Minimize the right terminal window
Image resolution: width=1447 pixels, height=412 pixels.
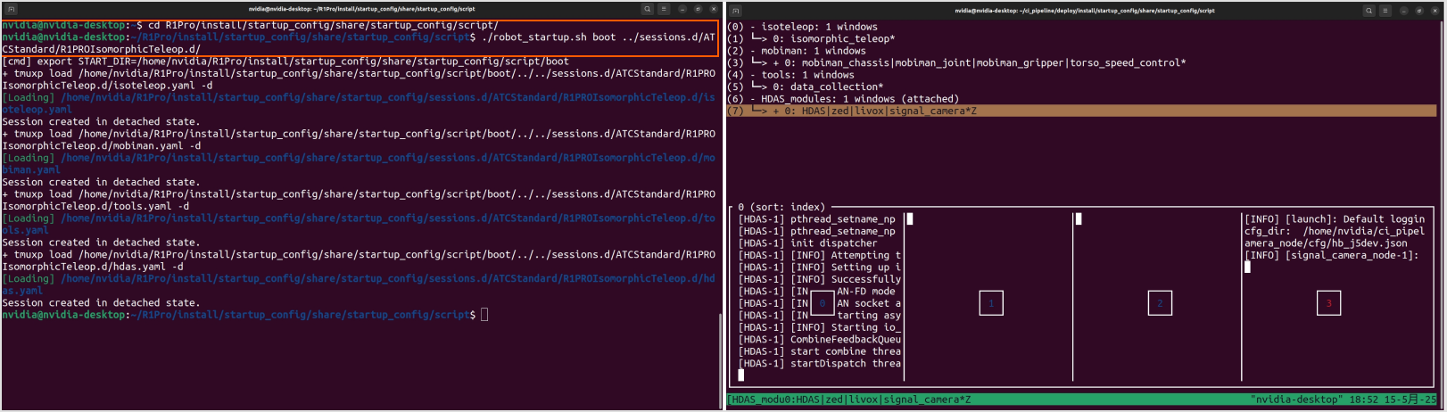1403,11
